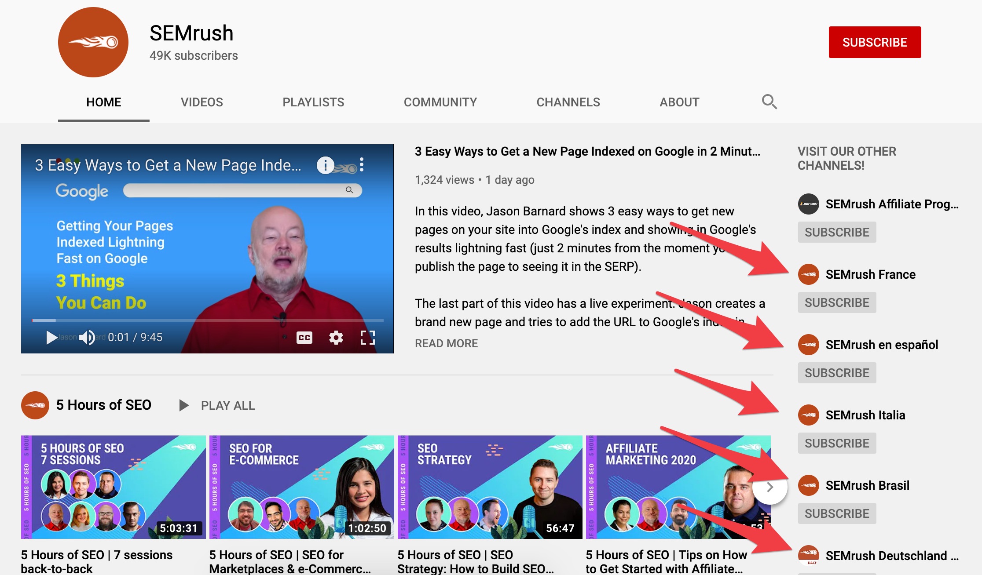Open the PLAYLISTS tab
This screenshot has height=575, width=982.
click(313, 102)
